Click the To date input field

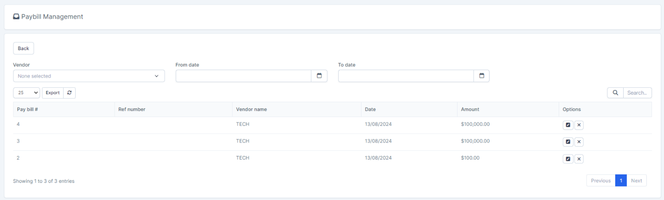pos(406,76)
